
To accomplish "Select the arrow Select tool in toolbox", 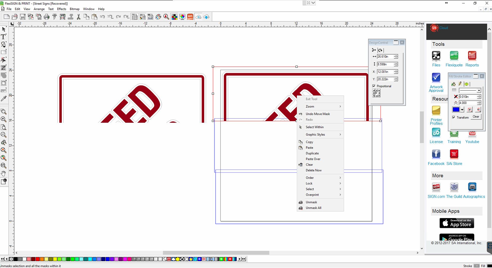I will point(4,29).
